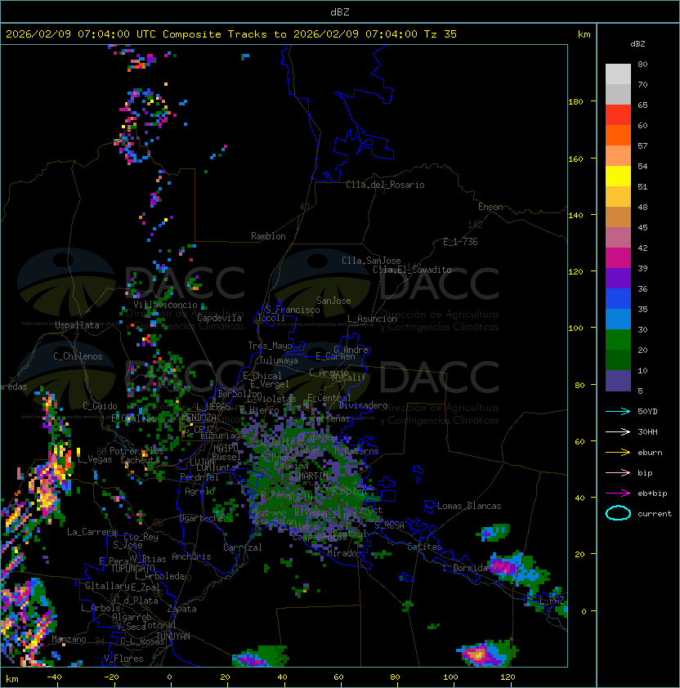The image size is (680, 688).
Task: Click the 'Villavicencio' map label
Action: tap(165, 305)
